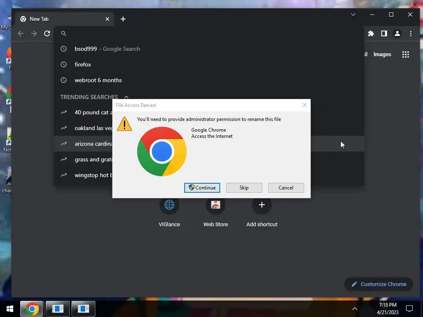Open the tab search chevron dropdown
The width and height of the screenshot is (423, 317).
pyautogui.click(x=353, y=14)
